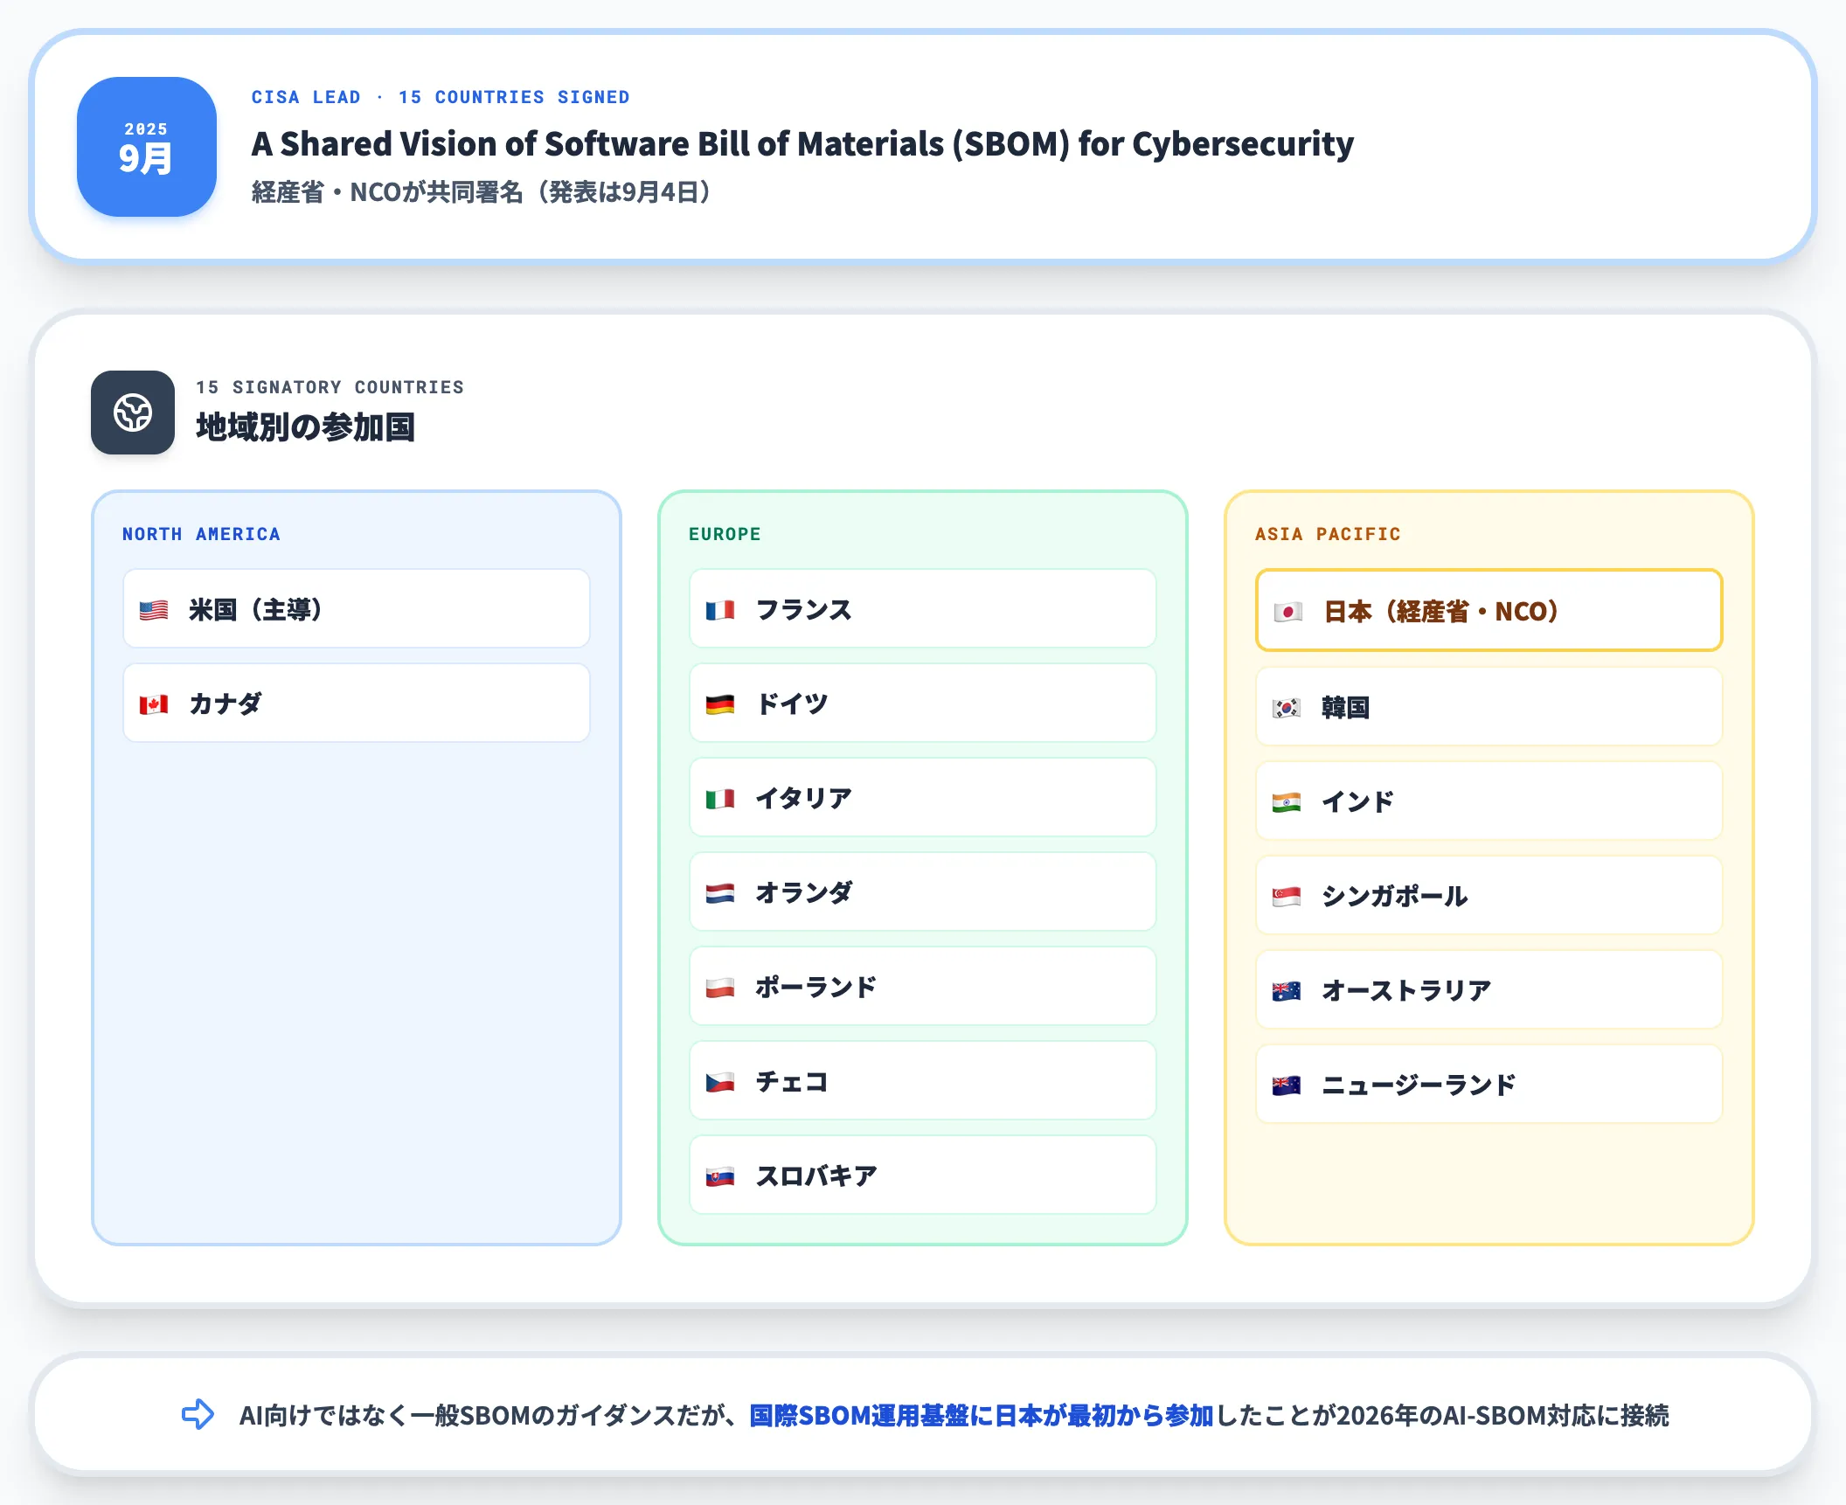
Task: Click the 韓国 label
Action: pos(1346,708)
